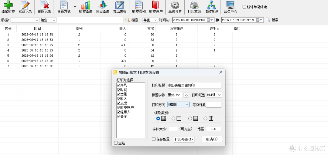328x155 pixels.
Task: Open 会员中心 monitor icon
Action: (230, 5)
